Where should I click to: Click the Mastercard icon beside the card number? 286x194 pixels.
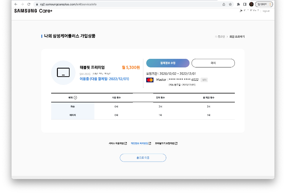151,80
